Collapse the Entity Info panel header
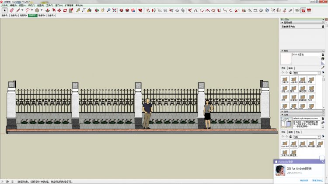The height and width of the screenshot is (184, 328). point(303,23)
